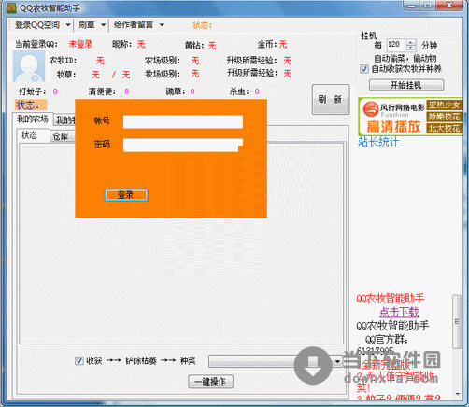Expand the 刷草 dropdown arrow

(x=103, y=25)
